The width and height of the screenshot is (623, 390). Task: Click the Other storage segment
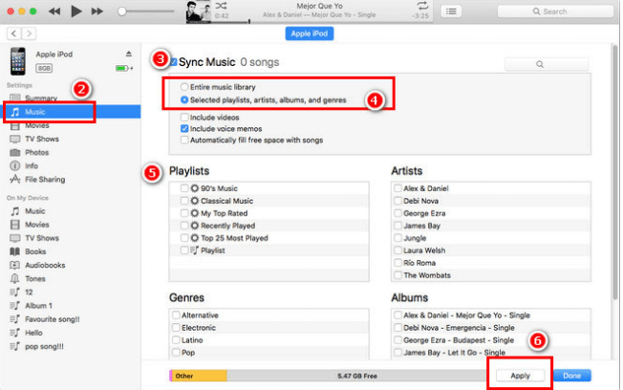click(199, 376)
